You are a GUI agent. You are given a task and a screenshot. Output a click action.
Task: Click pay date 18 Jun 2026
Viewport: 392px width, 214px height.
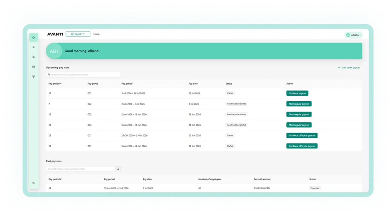[195, 125]
